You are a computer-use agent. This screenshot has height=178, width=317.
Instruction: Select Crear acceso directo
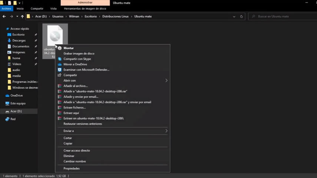[77, 151]
